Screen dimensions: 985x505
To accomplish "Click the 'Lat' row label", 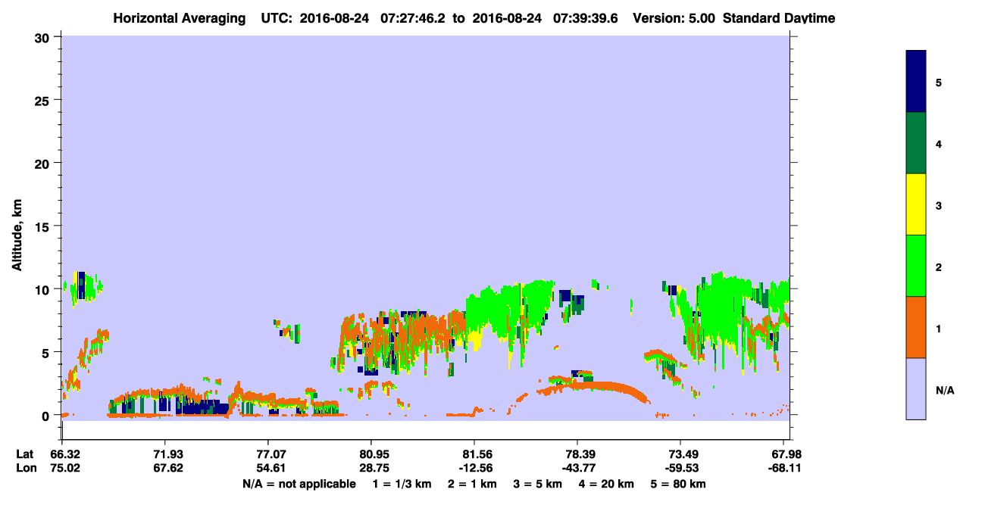I will click(25, 454).
